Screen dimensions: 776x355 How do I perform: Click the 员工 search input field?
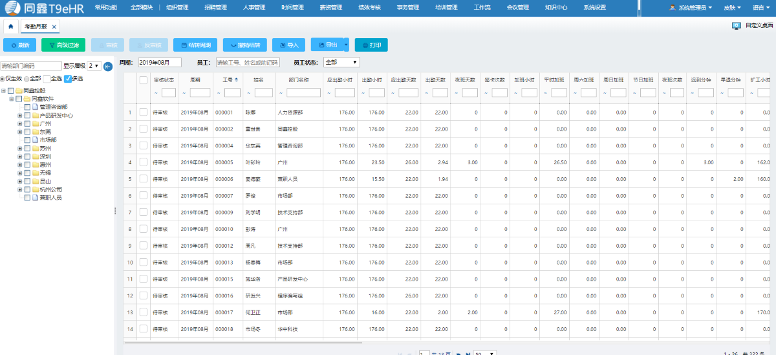coord(248,63)
